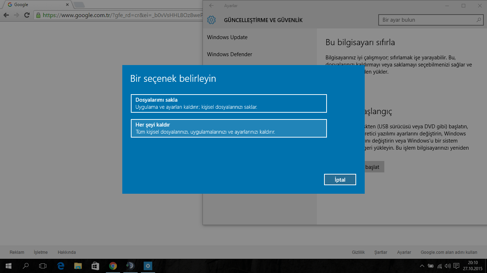This screenshot has height=273, width=487.
Task: Open File Explorer from the taskbar
Action: tap(78, 266)
